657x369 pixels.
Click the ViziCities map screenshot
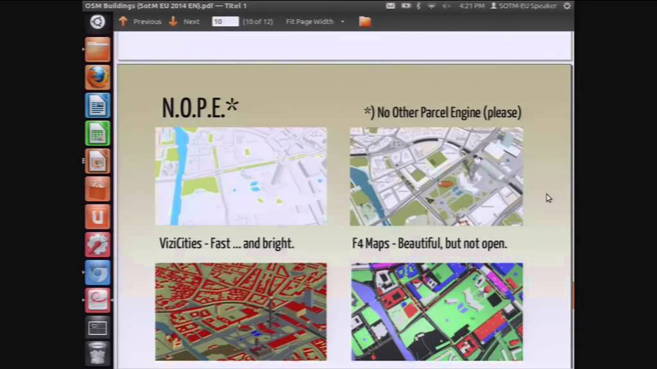point(241,177)
